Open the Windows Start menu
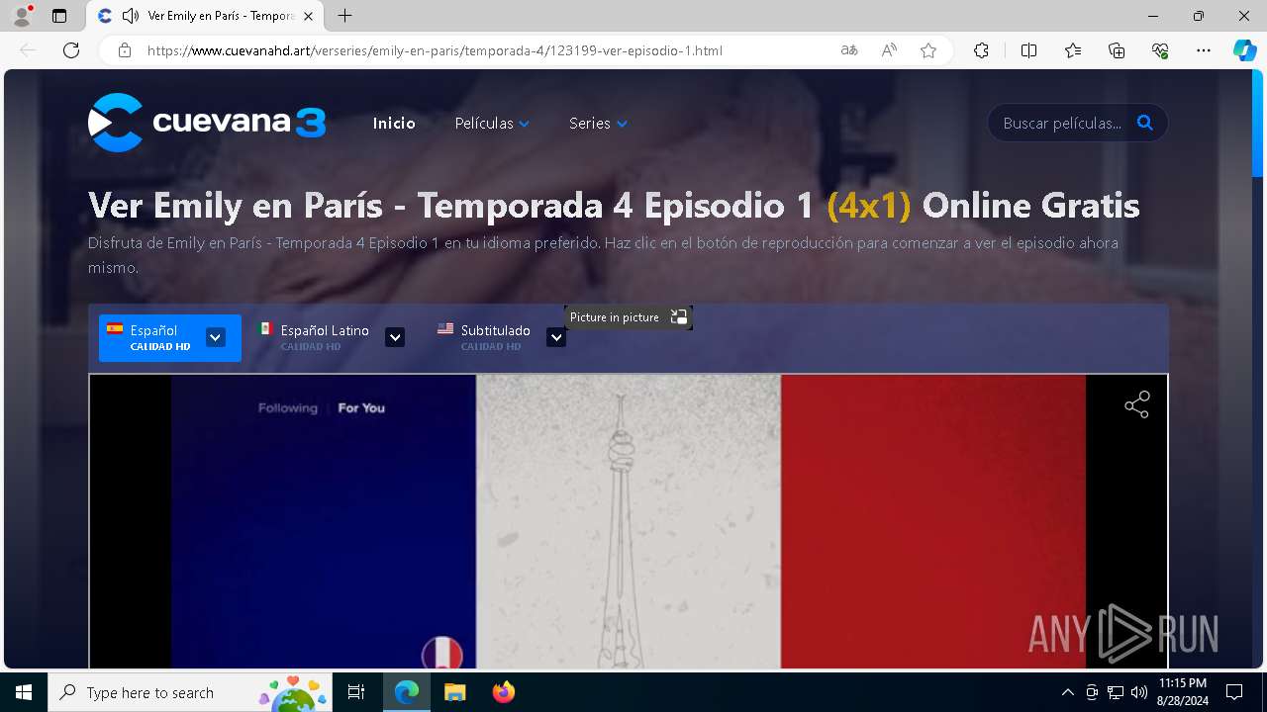Viewport: 1267px width, 712px height. tap(24, 692)
